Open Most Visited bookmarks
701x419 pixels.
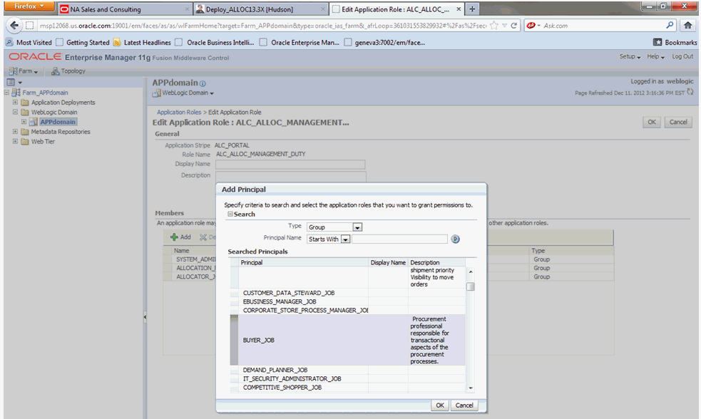click(29, 43)
